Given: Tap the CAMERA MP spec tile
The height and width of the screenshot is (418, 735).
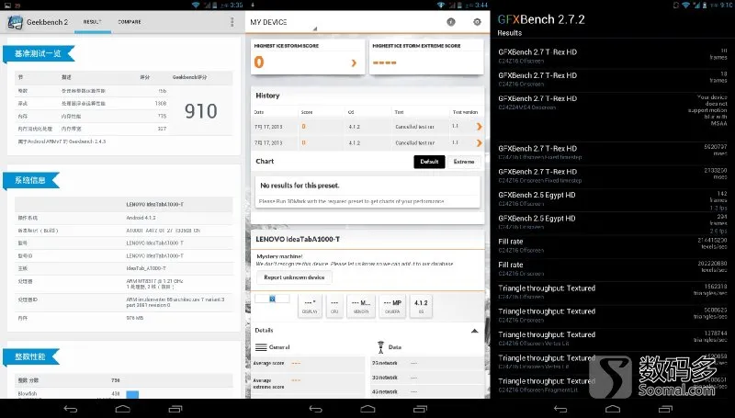Looking at the screenshot, I should [x=392, y=307].
